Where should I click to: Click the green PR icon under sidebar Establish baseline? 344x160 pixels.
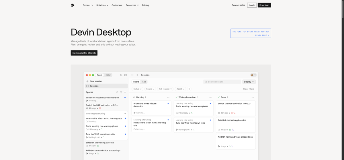coord(98,146)
